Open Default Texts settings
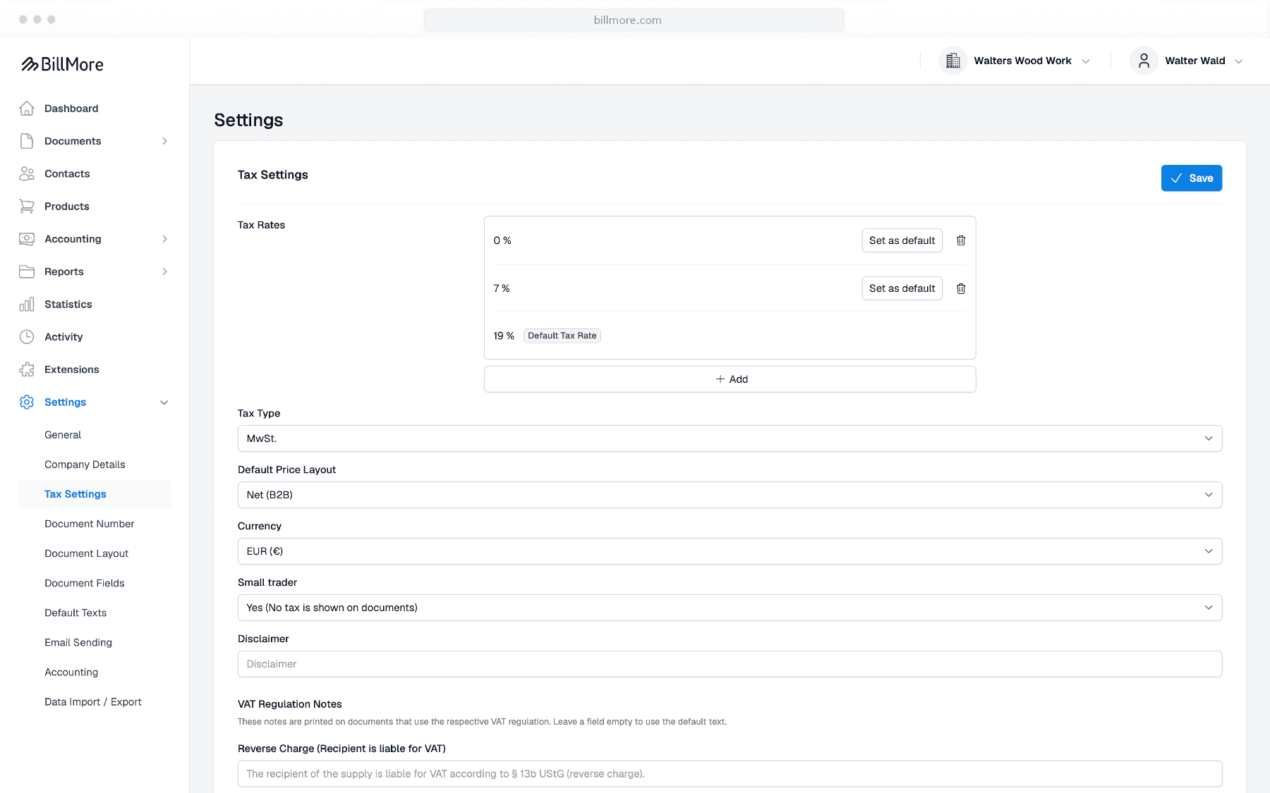 pyautogui.click(x=75, y=613)
